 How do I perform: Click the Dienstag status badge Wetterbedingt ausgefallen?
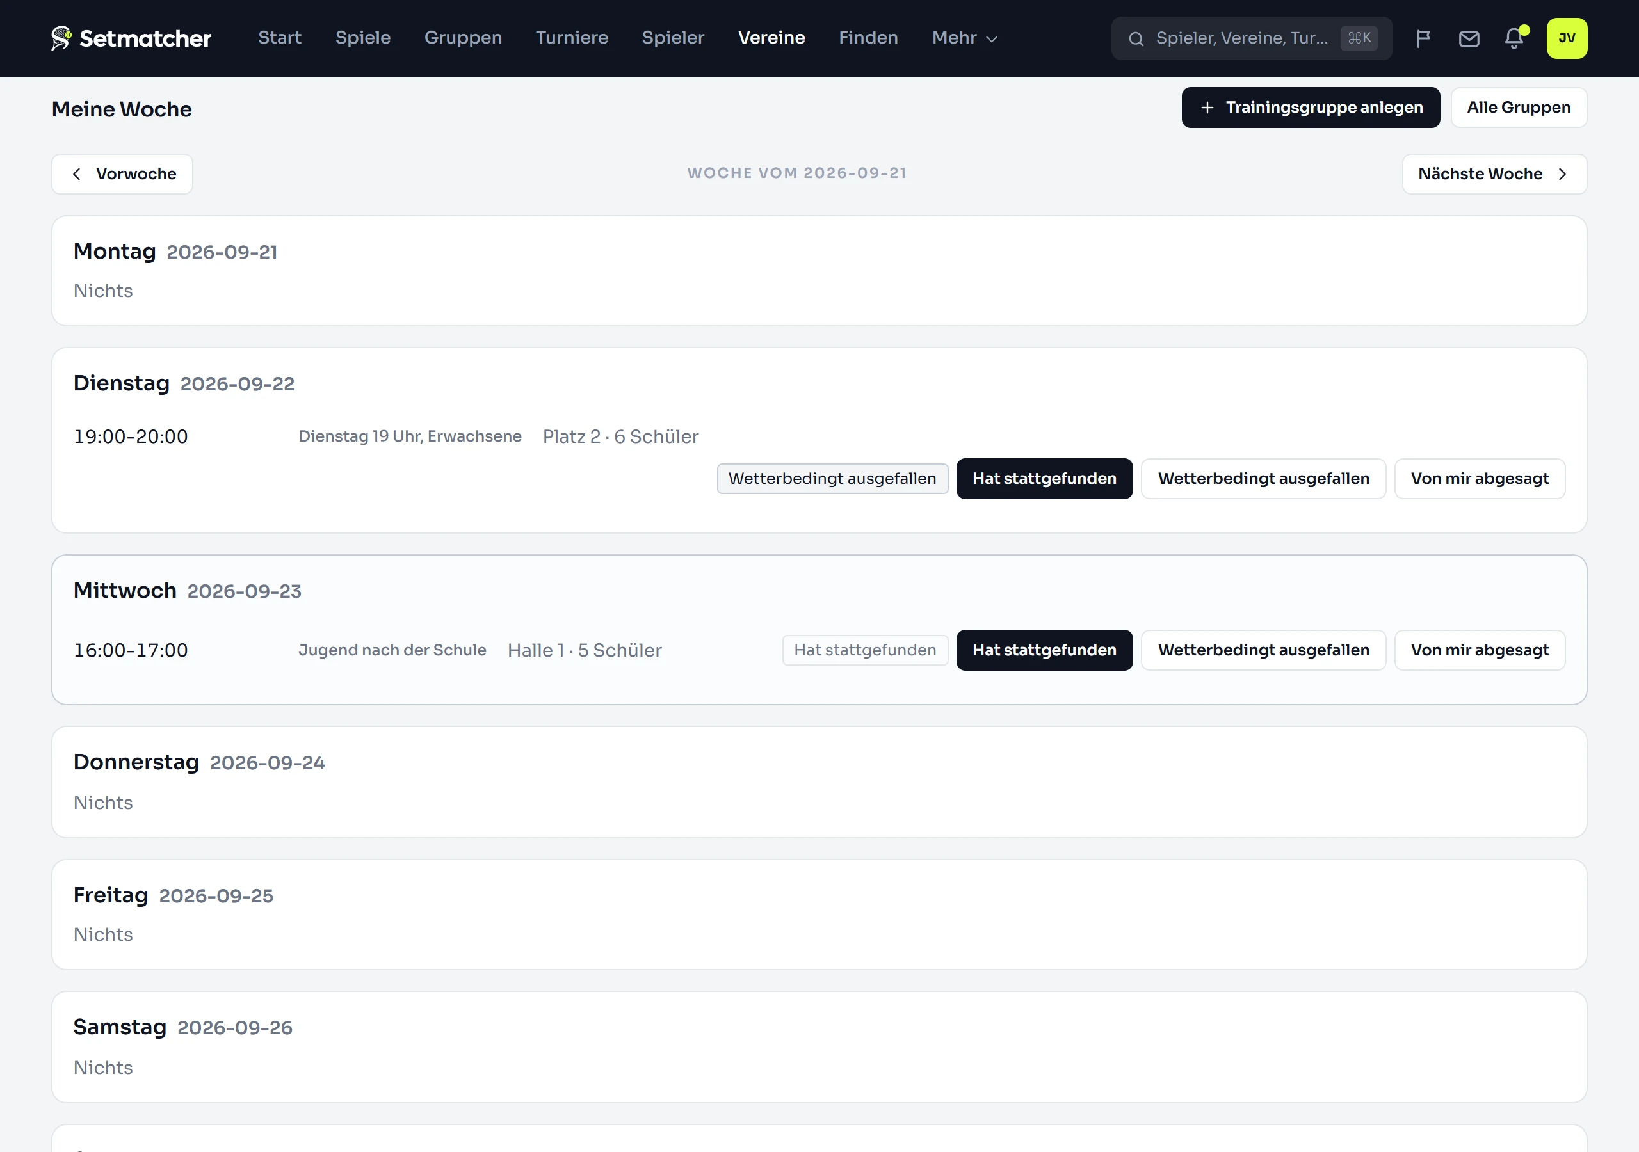click(x=832, y=479)
